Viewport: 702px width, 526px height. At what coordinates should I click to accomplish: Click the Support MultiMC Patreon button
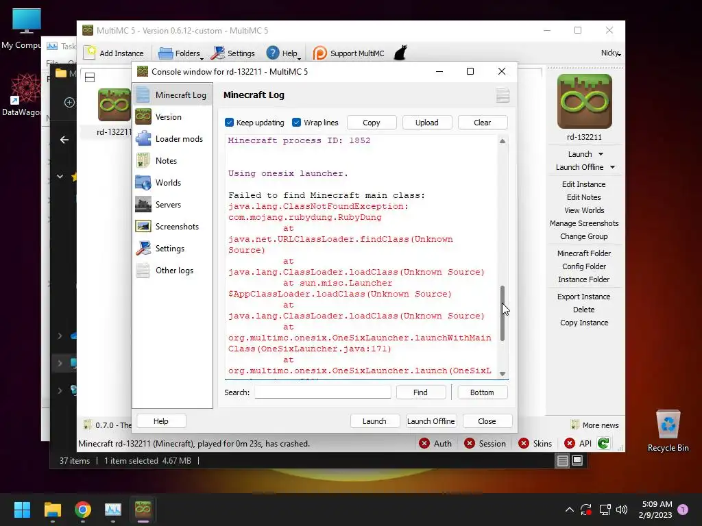click(348, 53)
